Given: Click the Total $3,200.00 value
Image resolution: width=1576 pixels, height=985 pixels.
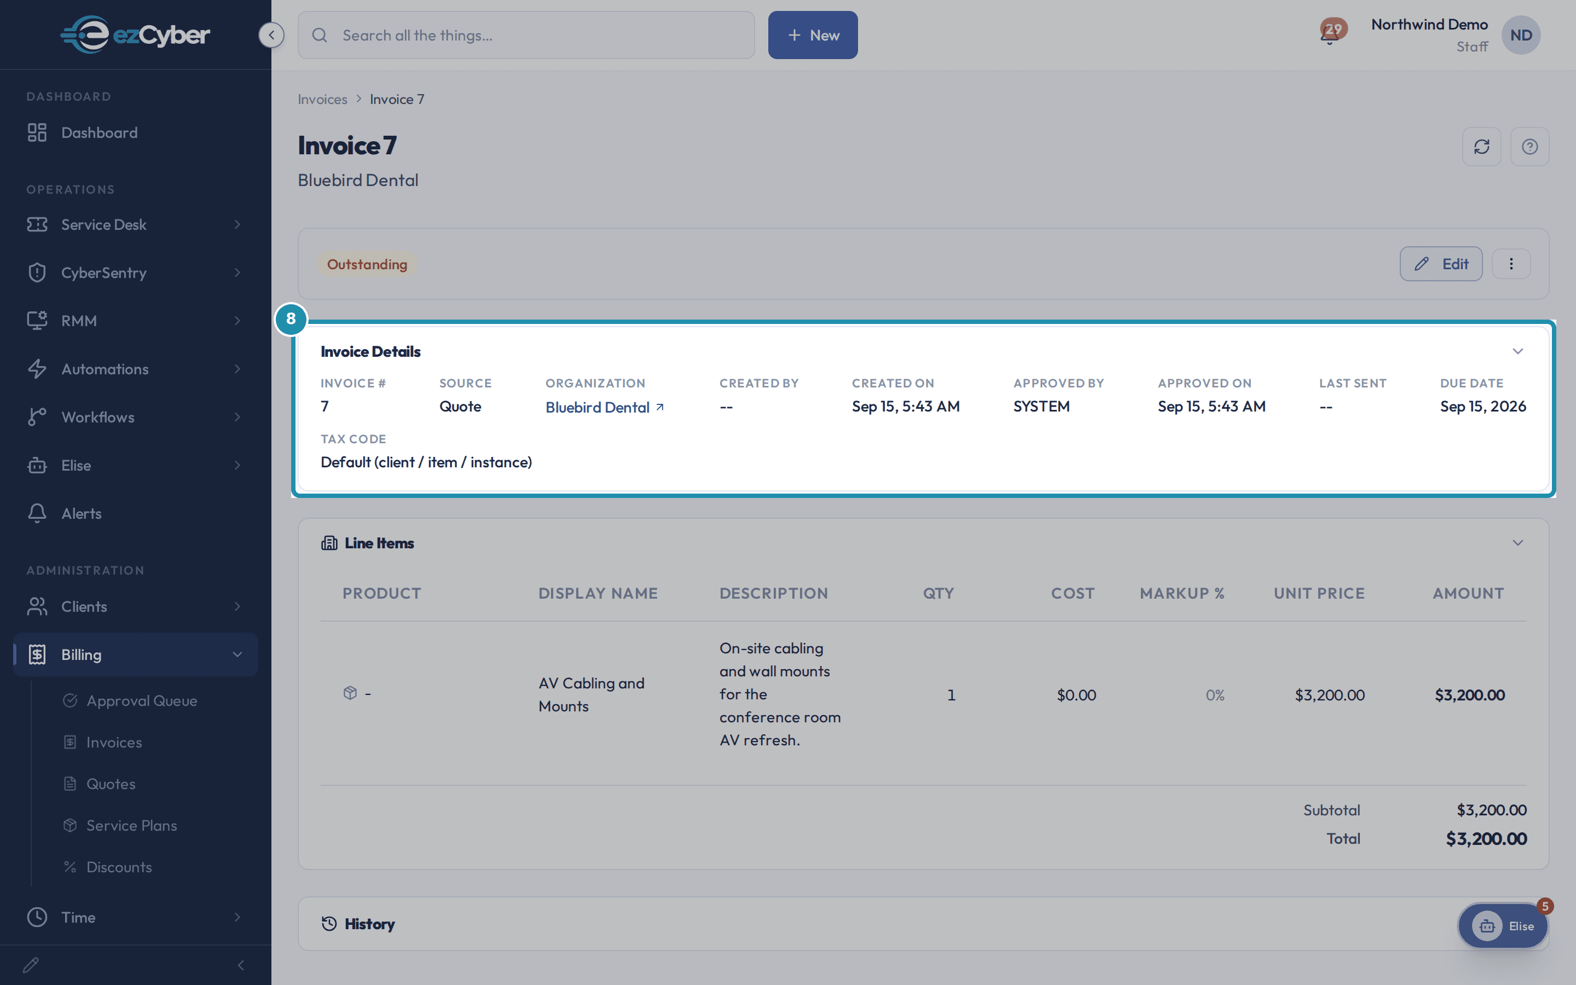Looking at the screenshot, I should (x=1486, y=838).
